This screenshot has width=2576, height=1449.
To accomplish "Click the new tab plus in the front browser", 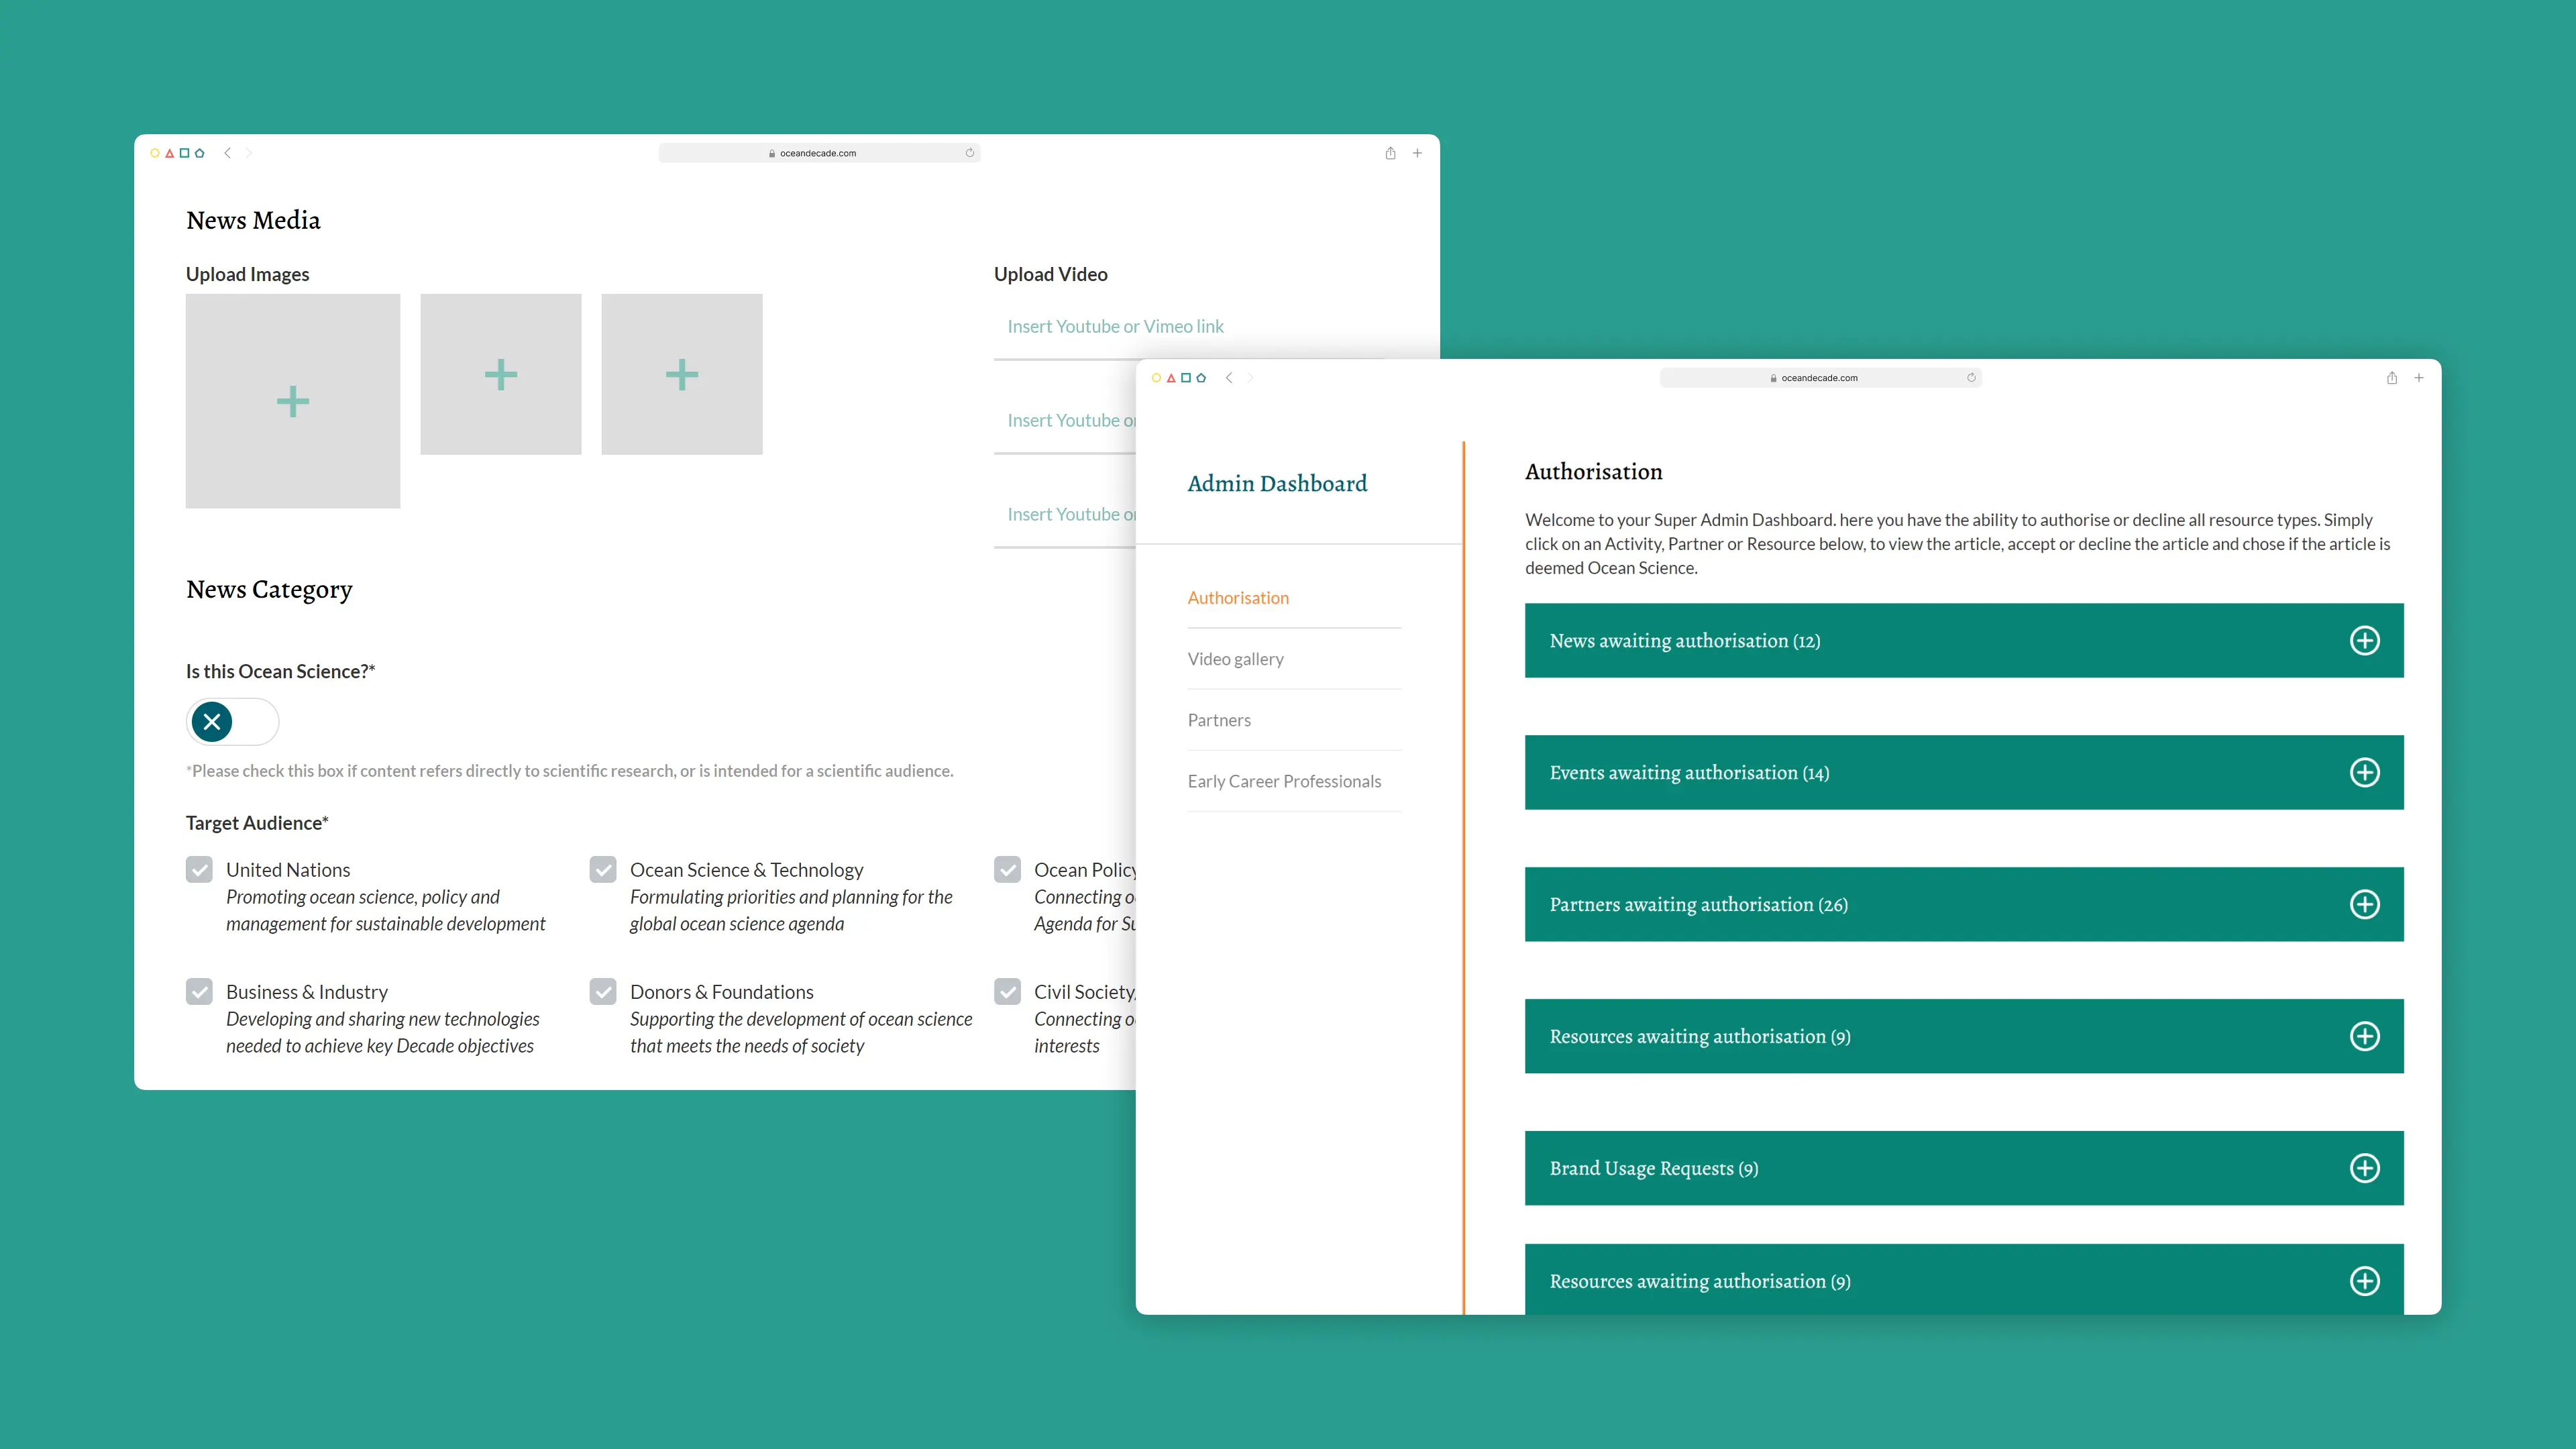I will coord(2418,378).
